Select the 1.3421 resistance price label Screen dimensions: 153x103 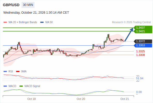pyautogui.click(x=140, y=31)
